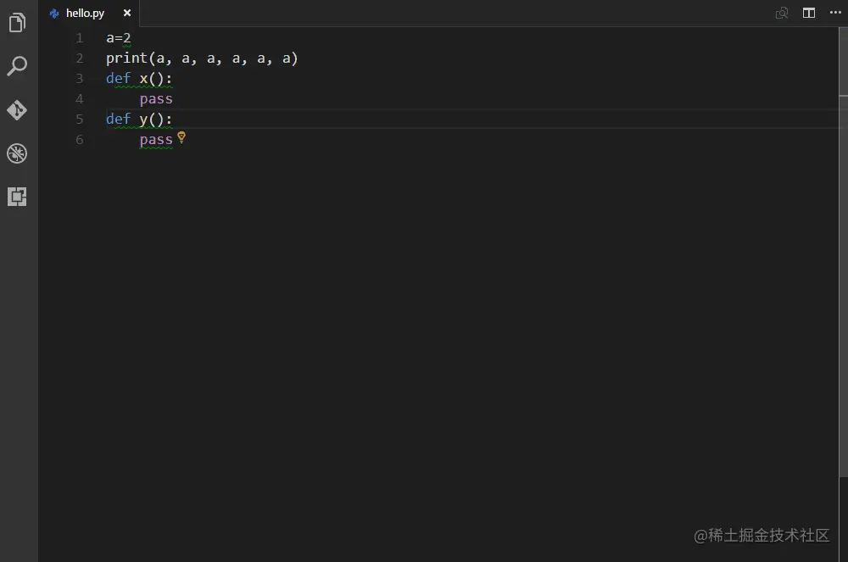The image size is (848, 562).
Task: Click the 'def x():' function definition
Action: (x=139, y=79)
